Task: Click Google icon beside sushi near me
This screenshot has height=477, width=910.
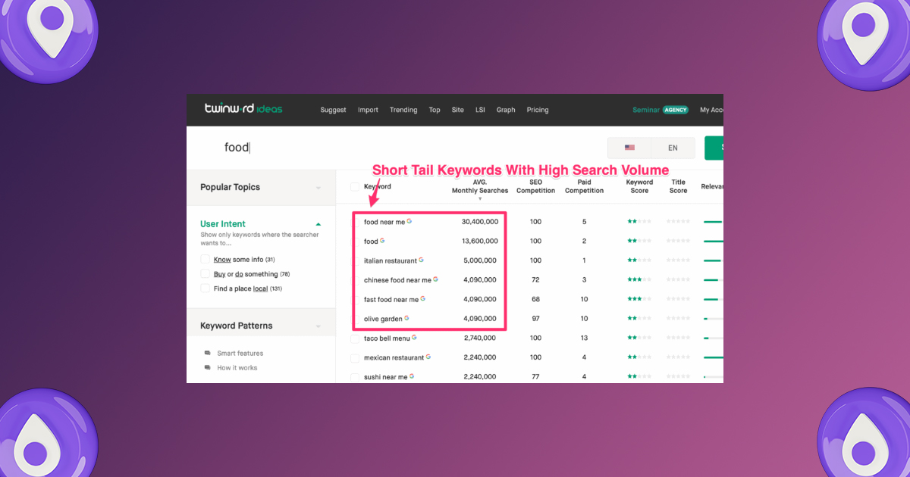Action: 412,376
